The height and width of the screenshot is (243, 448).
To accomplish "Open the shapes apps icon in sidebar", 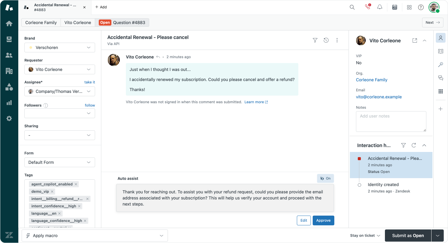I will [x=9, y=87].
